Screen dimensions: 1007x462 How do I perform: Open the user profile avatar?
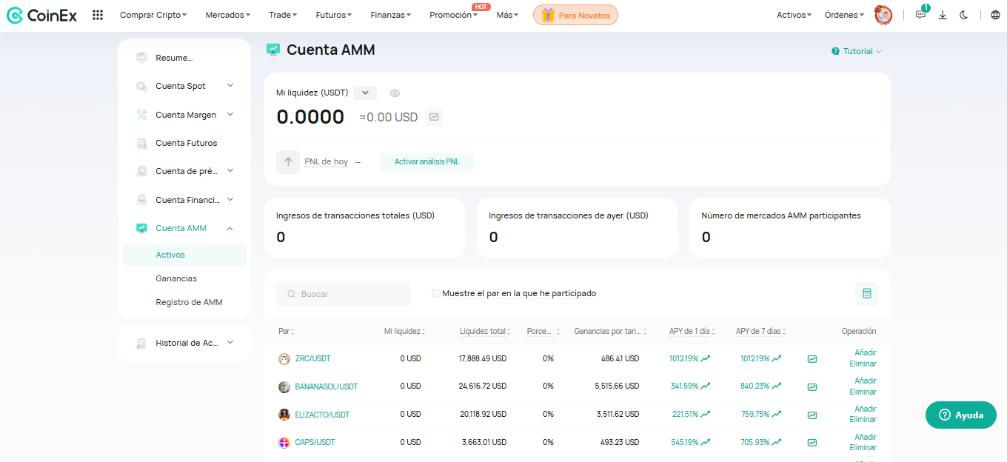[883, 15]
